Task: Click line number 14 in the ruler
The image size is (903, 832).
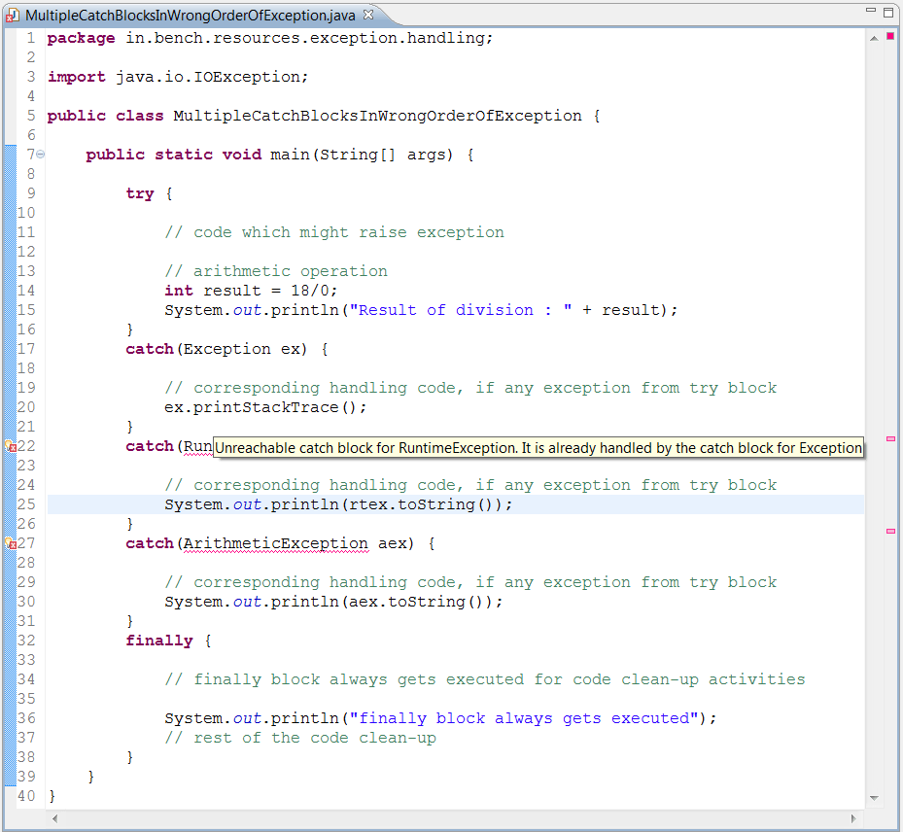Action: tap(26, 290)
